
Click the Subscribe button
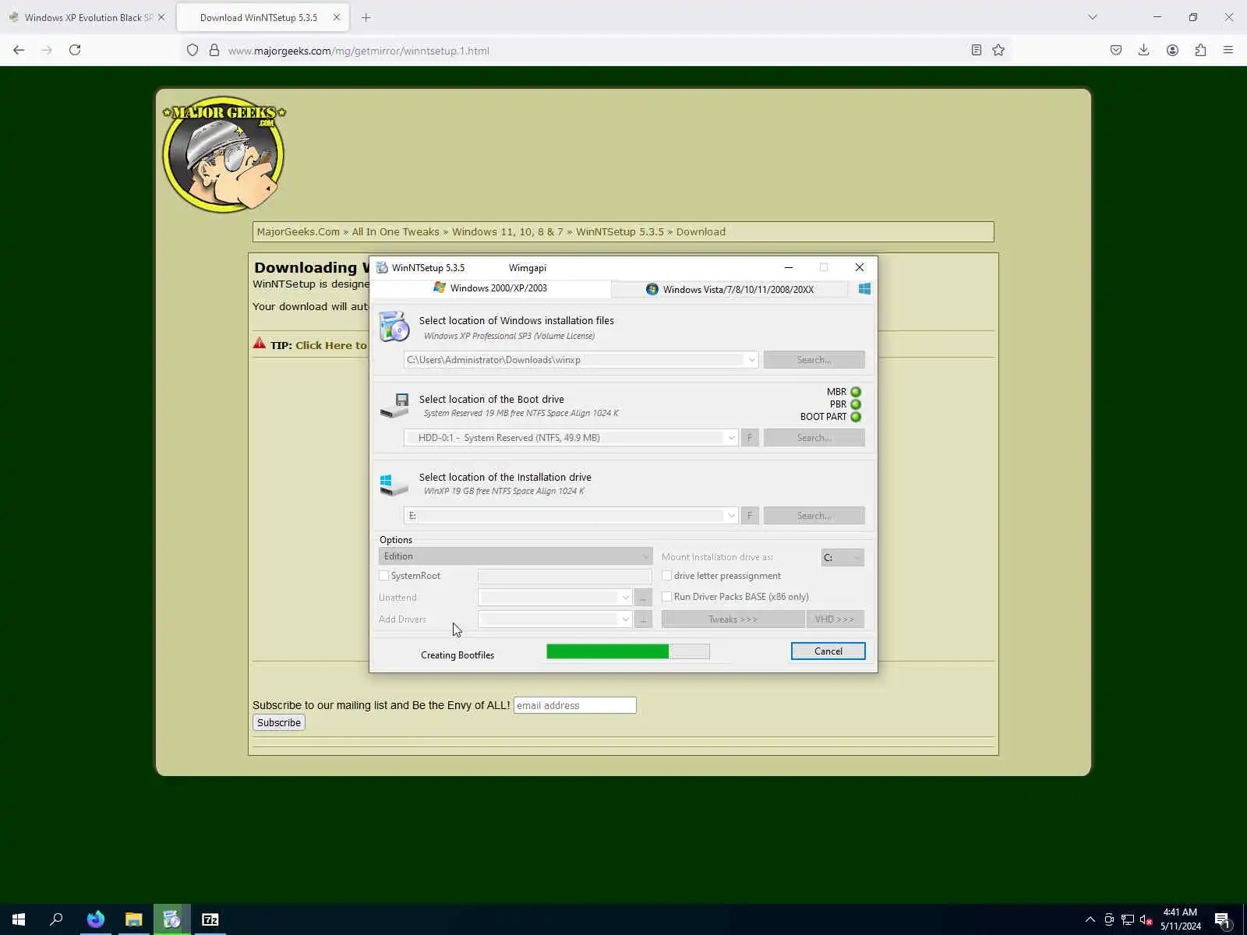(x=279, y=723)
